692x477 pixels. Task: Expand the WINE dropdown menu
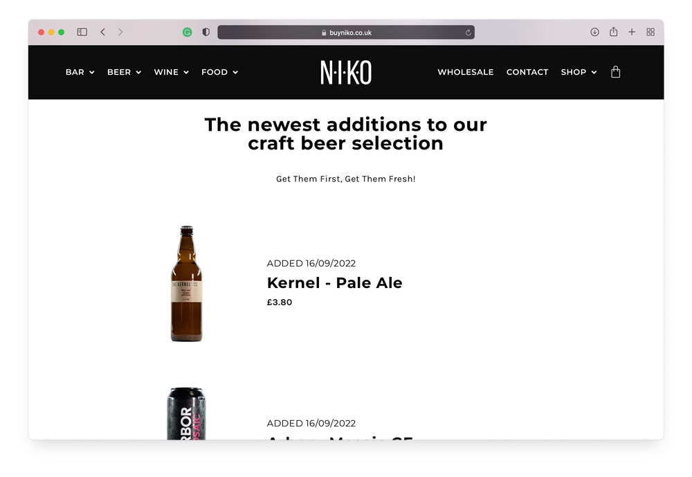click(x=171, y=72)
